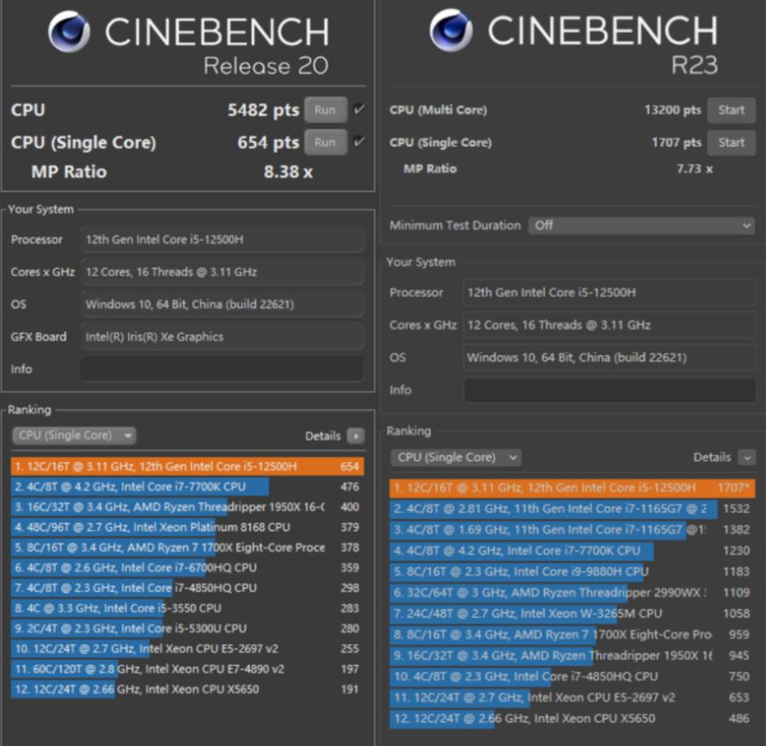The width and height of the screenshot is (766, 746).
Task: Open R23 ranking CPU (Single Core) dropdown
Action: pyautogui.click(x=456, y=457)
